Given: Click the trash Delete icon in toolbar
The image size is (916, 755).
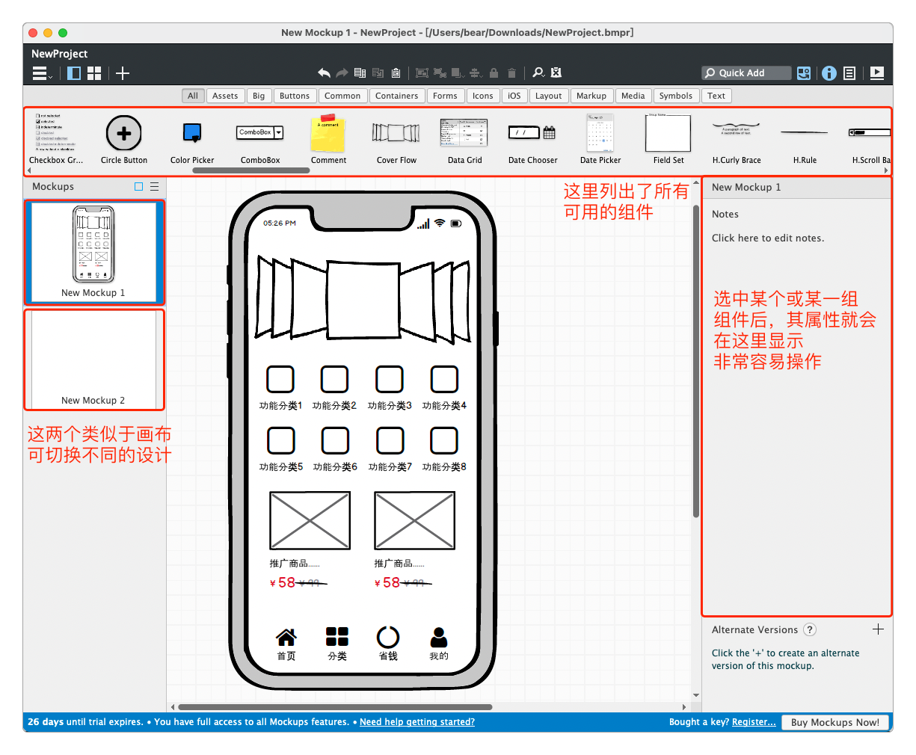Looking at the screenshot, I should 511,73.
